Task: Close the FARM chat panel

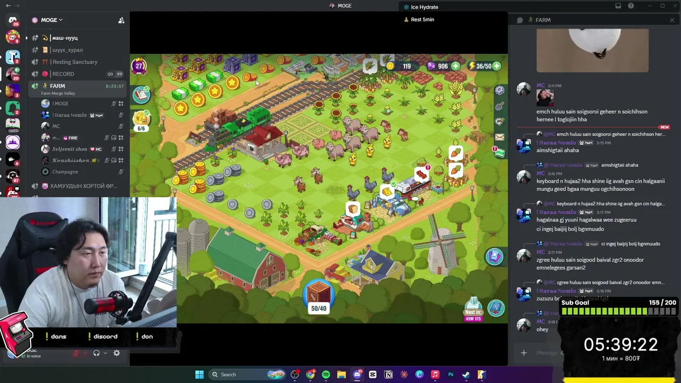Action: [672, 20]
